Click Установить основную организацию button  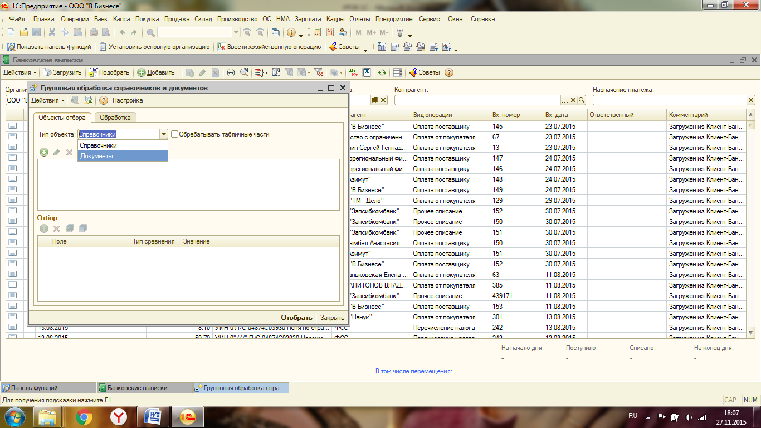[154, 47]
